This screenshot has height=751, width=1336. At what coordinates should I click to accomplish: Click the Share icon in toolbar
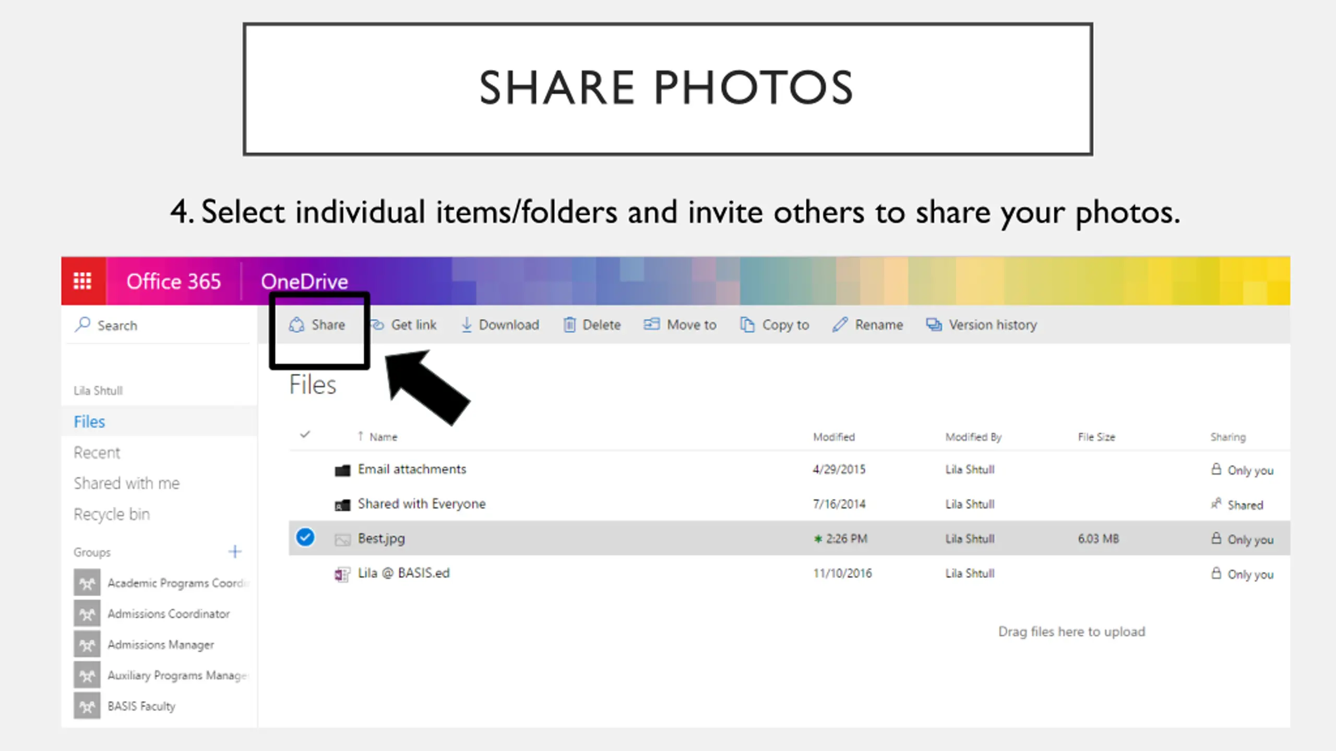296,325
